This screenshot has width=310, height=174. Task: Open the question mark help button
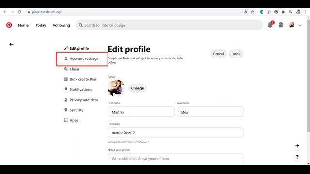coord(297,157)
